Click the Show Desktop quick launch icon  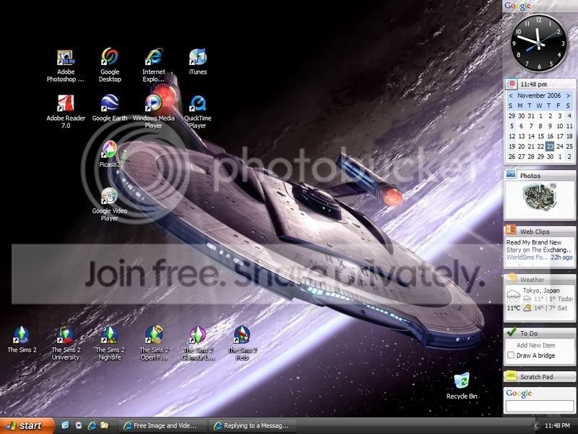pos(65,425)
